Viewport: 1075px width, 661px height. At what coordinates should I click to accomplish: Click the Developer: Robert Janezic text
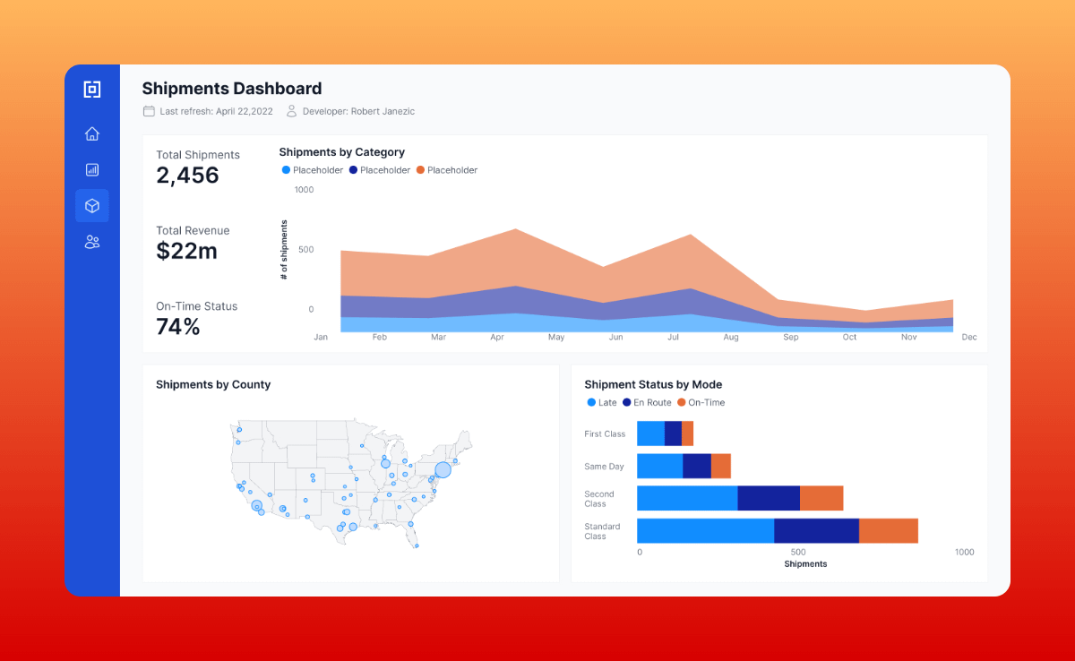(x=358, y=112)
